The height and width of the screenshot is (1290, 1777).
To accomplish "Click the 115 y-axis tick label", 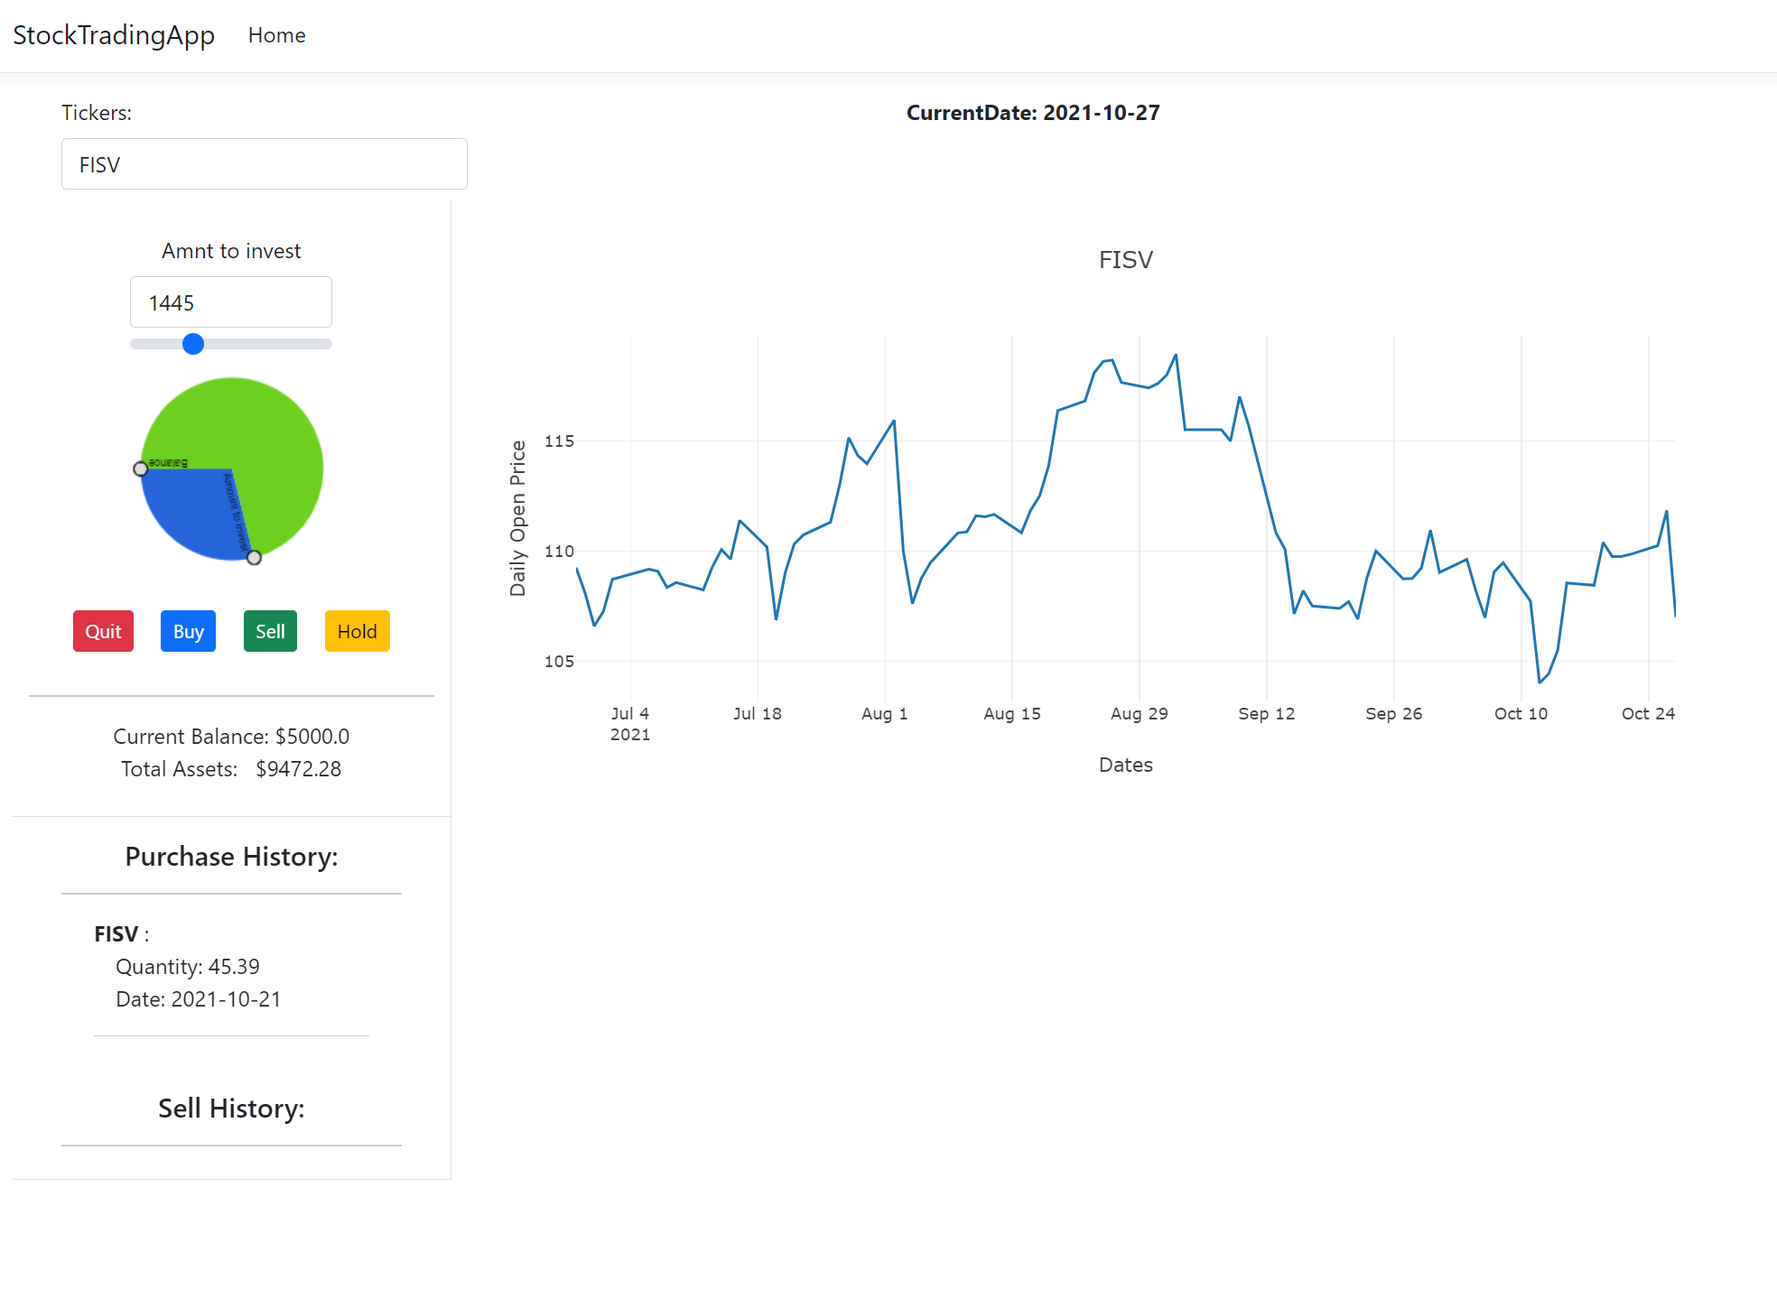I will (x=560, y=441).
